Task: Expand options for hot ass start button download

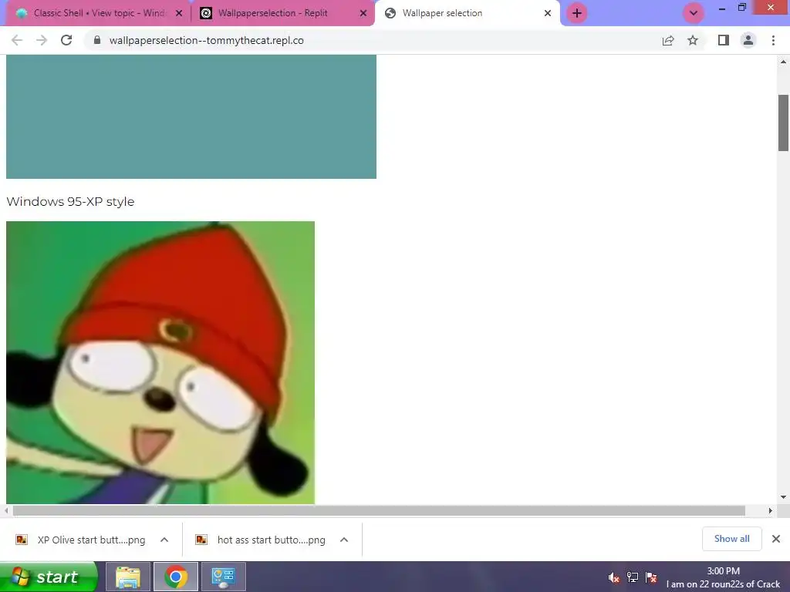Action: 344,540
